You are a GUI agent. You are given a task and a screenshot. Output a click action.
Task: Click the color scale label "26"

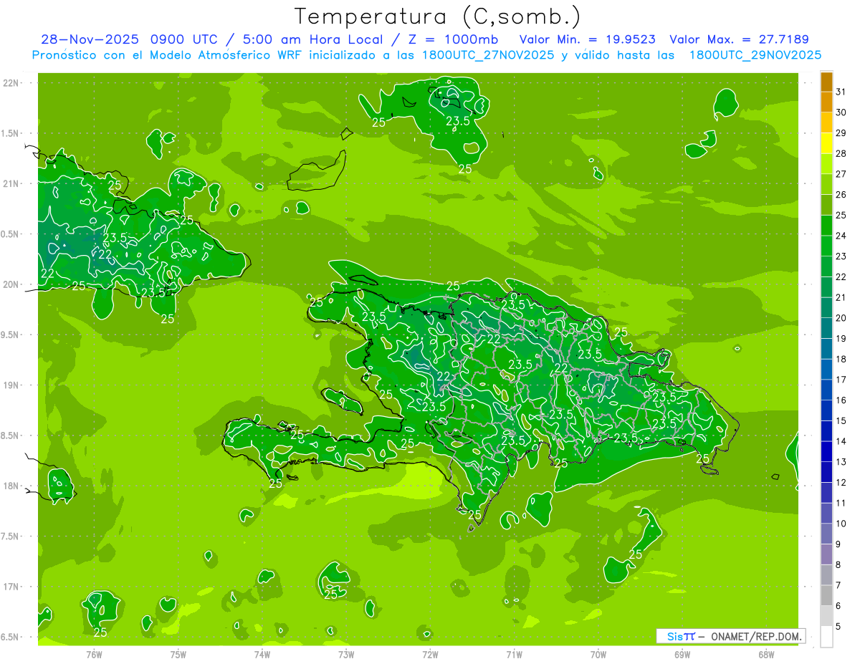(x=841, y=195)
